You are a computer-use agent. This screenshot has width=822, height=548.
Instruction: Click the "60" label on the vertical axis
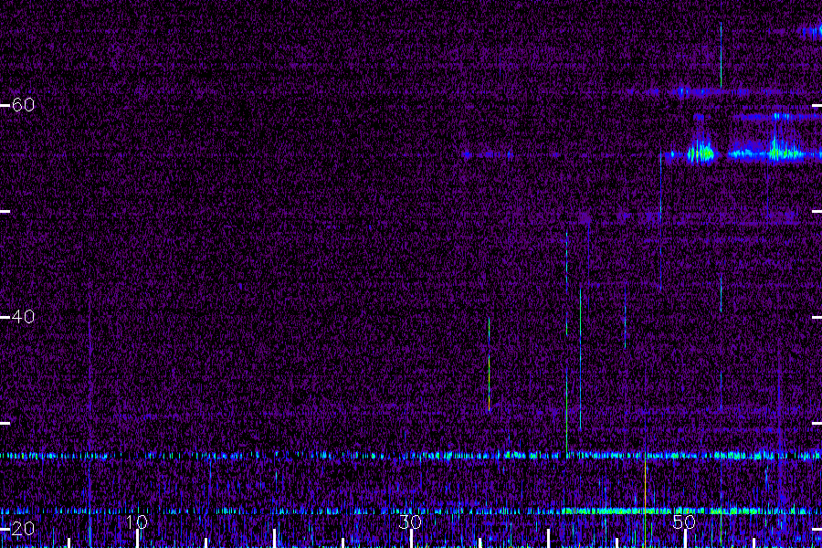pyautogui.click(x=23, y=105)
